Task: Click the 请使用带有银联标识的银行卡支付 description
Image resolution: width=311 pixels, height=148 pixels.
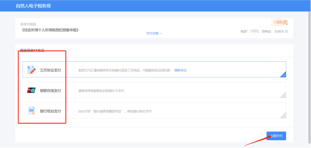Action: [101, 91]
